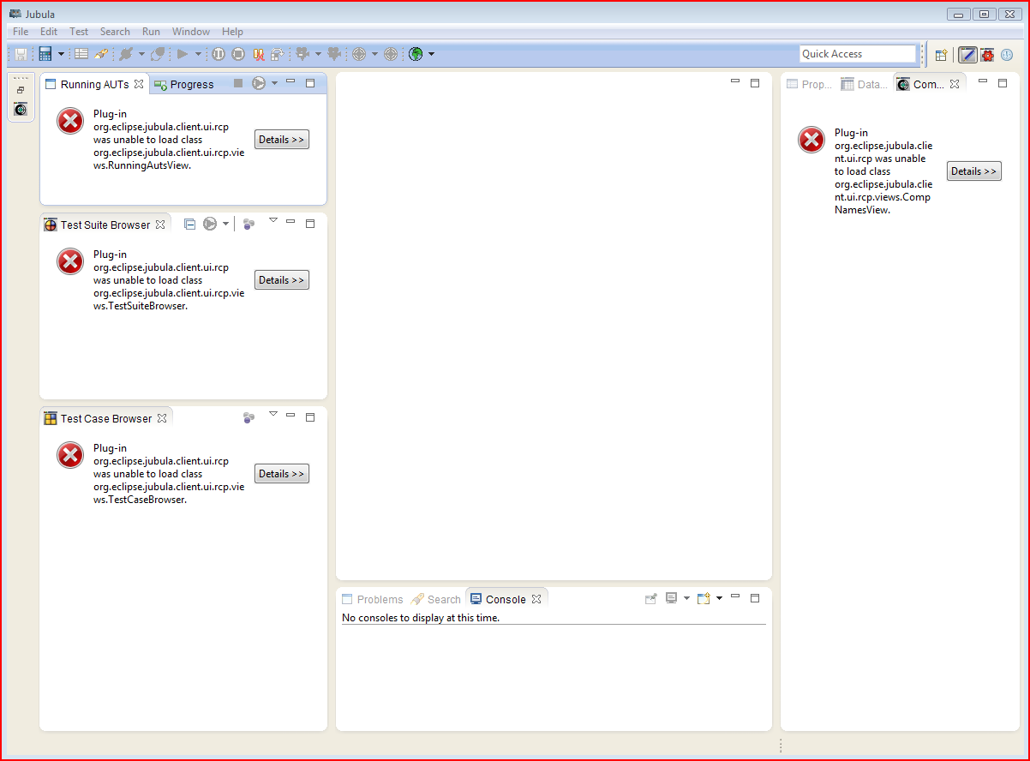Screen dimensions: 1030x761
Task: Click the Open Console icon
Action: click(x=704, y=598)
